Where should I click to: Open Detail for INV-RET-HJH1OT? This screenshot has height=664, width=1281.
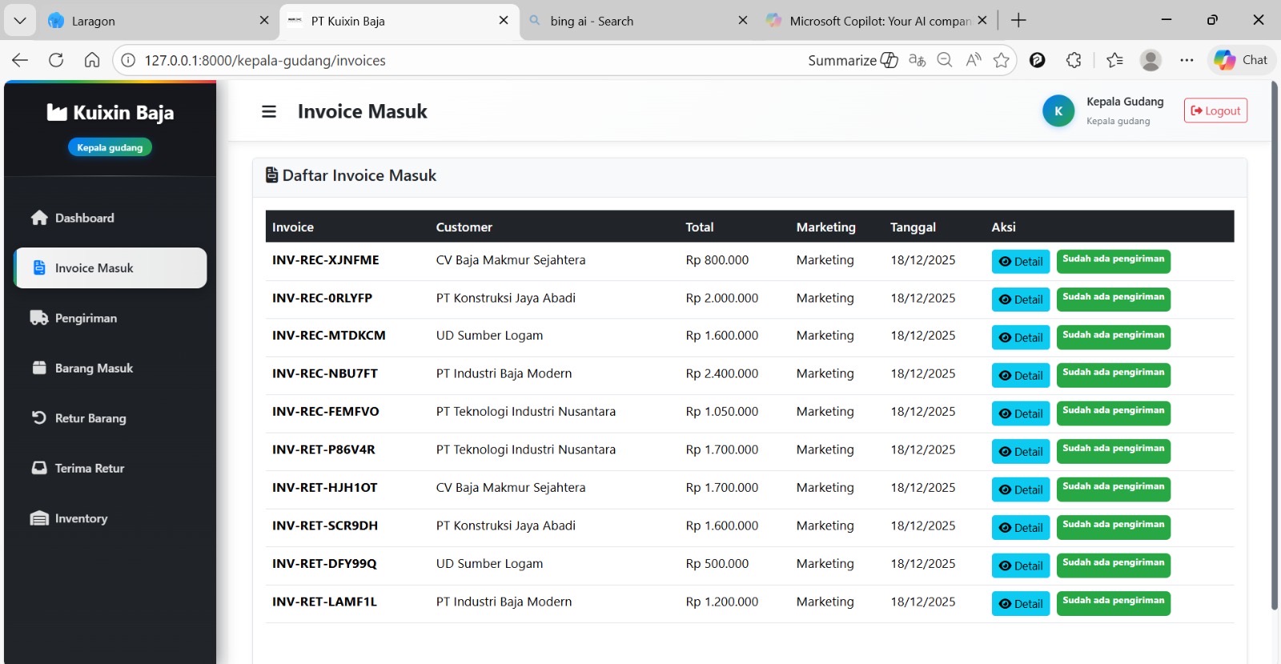[x=1021, y=489]
